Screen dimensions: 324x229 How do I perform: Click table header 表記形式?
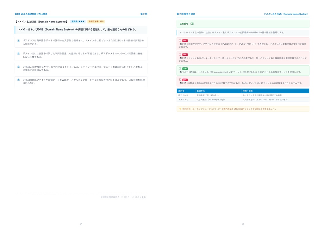click(218, 91)
